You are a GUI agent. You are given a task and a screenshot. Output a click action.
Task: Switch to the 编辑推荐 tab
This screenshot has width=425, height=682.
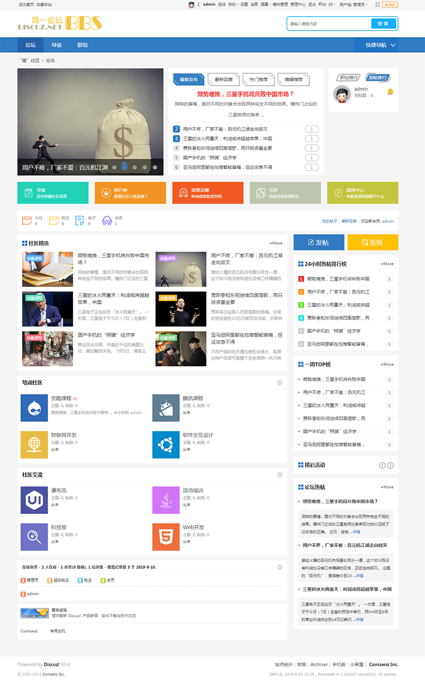coord(293,79)
